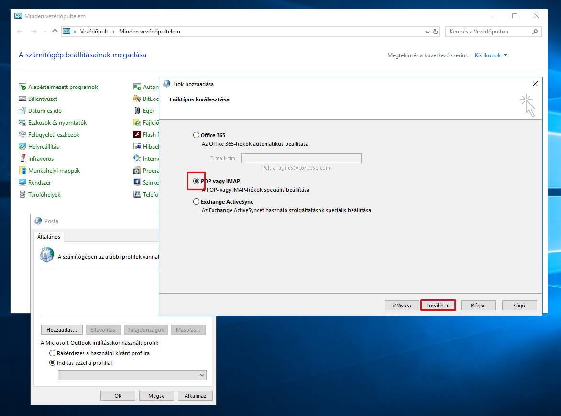Click the Tovább > button
The image size is (561, 416).
[438, 306]
